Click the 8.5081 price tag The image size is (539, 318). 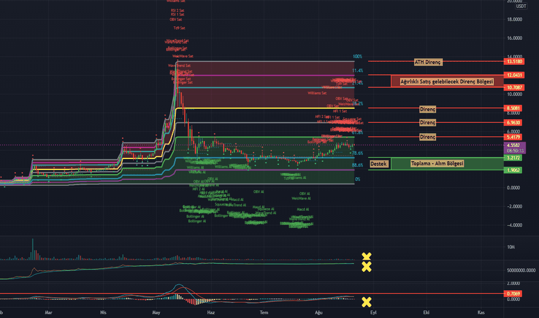click(513, 108)
